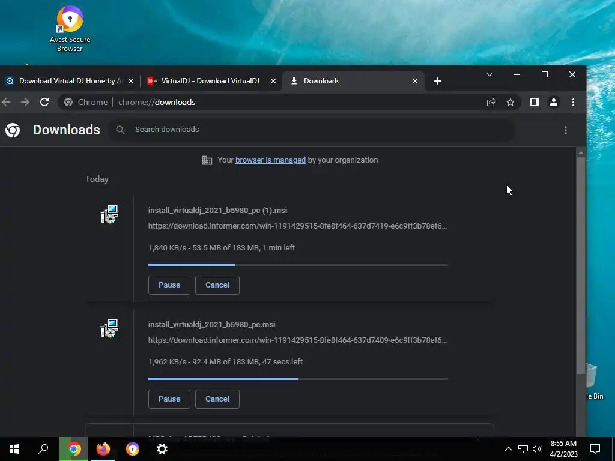This screenshot has height=461, width=615.
Task: Click the 'Today' date heading
Action: click(97, 179)
